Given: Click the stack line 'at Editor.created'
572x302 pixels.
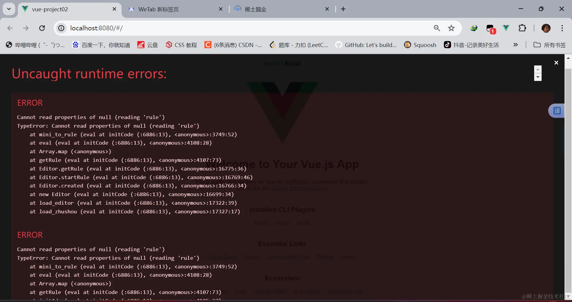Looking at the screenshot, I should click(x=138, y=186).
